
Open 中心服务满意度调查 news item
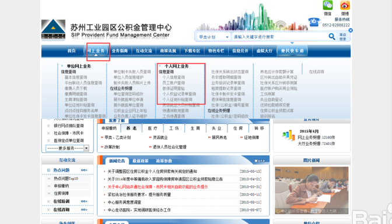(x=124, y=202)
